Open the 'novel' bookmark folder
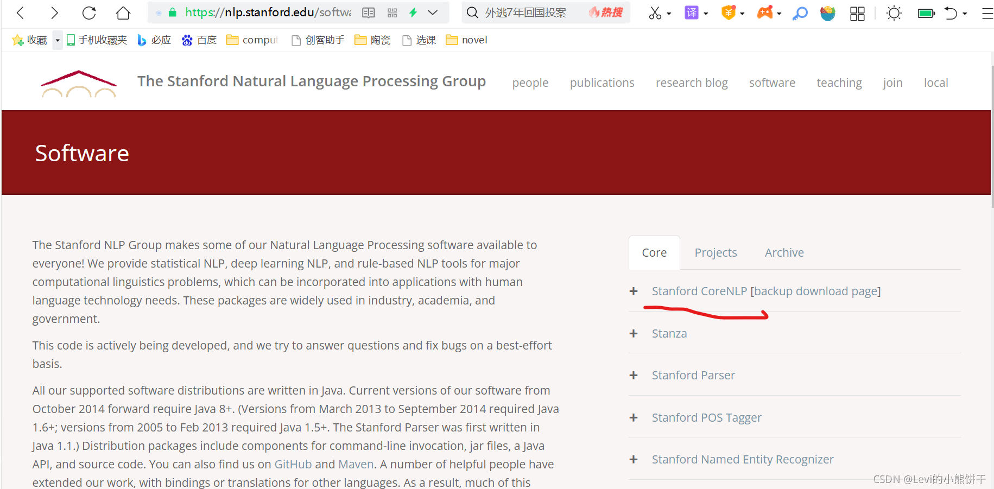The height and width of the screenshot is (489, 994). 466,40
